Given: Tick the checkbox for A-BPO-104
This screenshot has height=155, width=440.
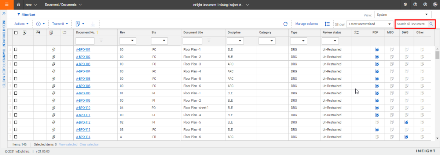Looking at the screenshot, I should [16, 71].
